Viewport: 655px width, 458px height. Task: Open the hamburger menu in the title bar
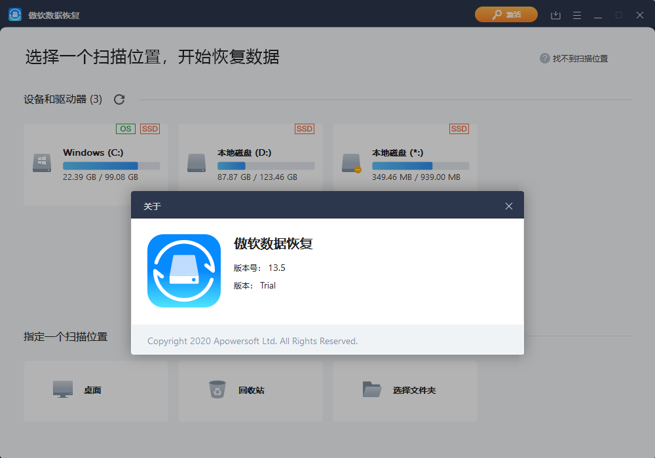click(576, 14)
